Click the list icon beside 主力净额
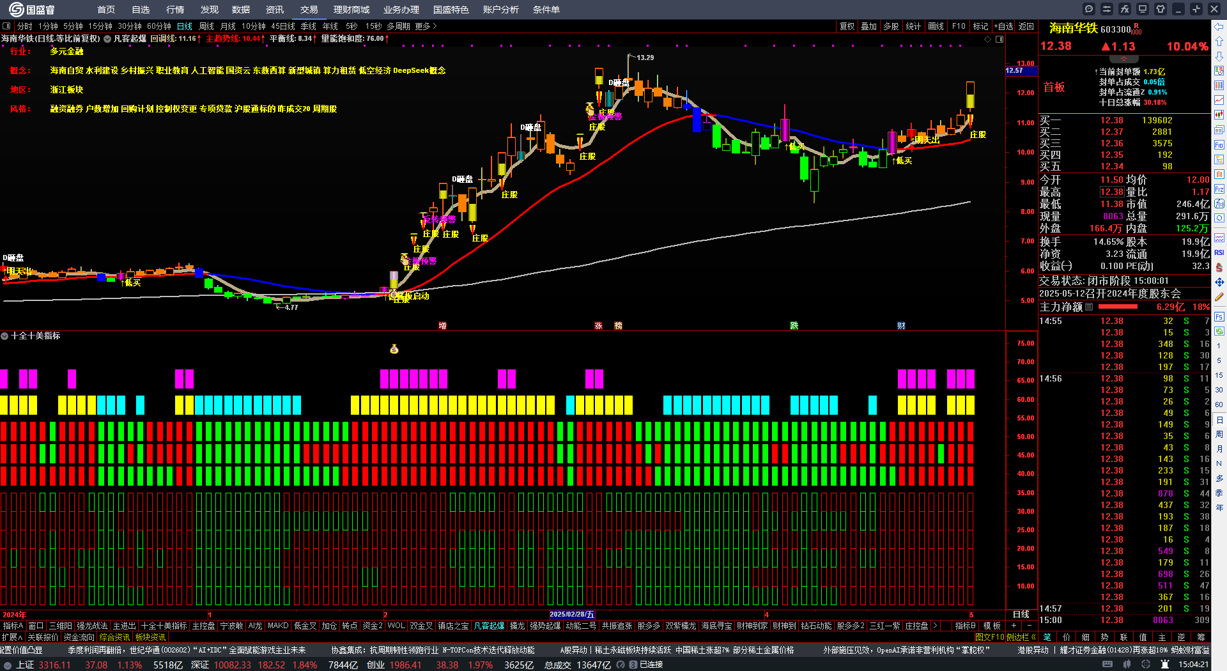The image size is (1227, 671). click(1089, 307)
